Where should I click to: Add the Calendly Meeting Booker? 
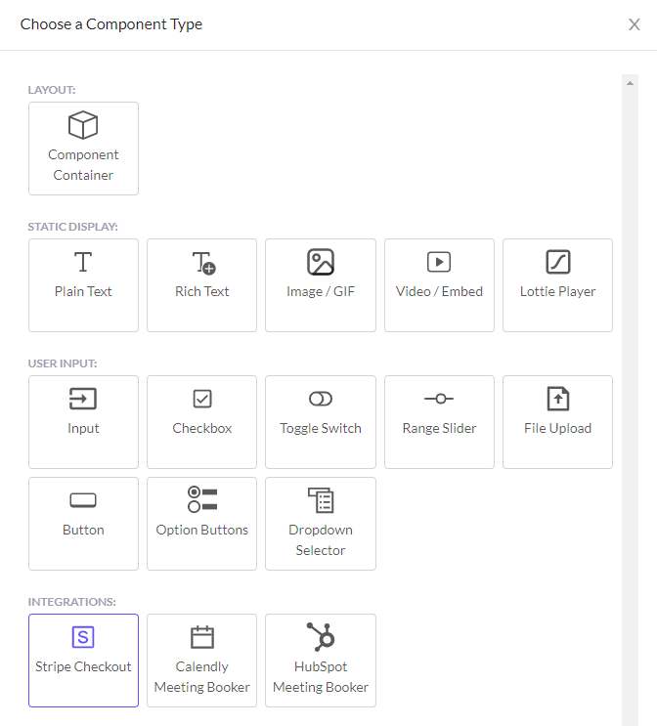pos(202,661)
